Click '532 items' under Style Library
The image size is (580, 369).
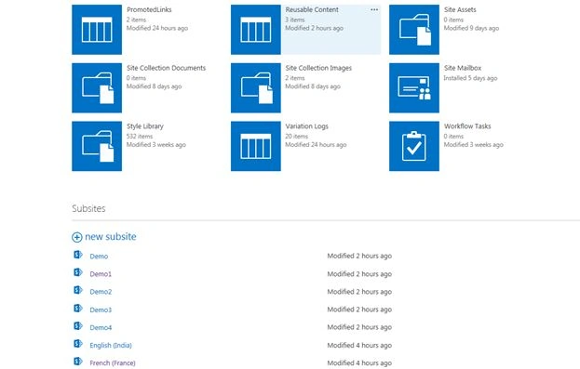pyautogui.click(x=140, y=137)
